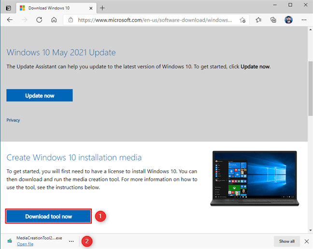This screenshot has height=249, width=313.
Task: Open the Privacy link
Action: pos(13,120)
